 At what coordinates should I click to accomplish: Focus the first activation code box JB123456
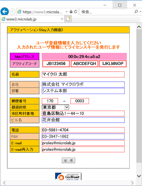point(56,64)
